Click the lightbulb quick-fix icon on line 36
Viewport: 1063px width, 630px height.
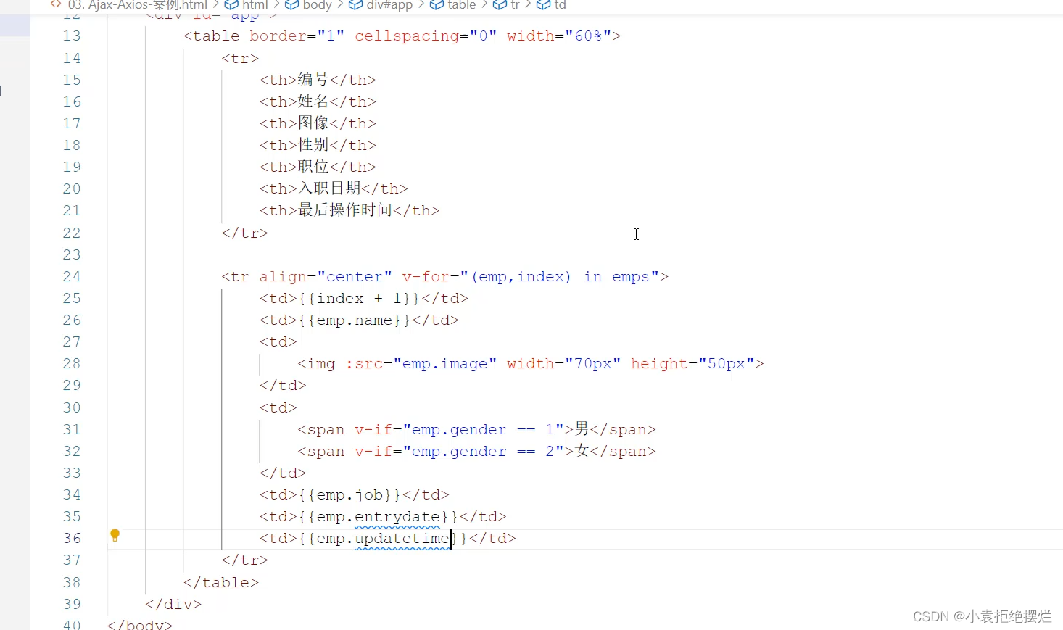click(x=115, y=536)
